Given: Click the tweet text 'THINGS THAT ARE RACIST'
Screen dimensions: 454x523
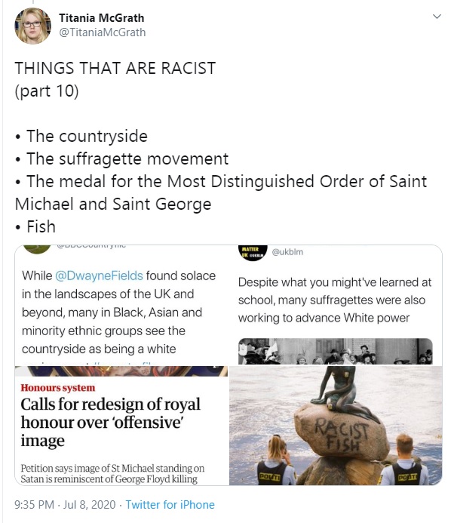Looking at the screenshot, I should point(115,68).
